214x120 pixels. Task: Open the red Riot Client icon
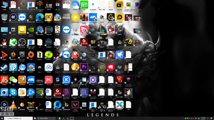click(x=111, y=67)
